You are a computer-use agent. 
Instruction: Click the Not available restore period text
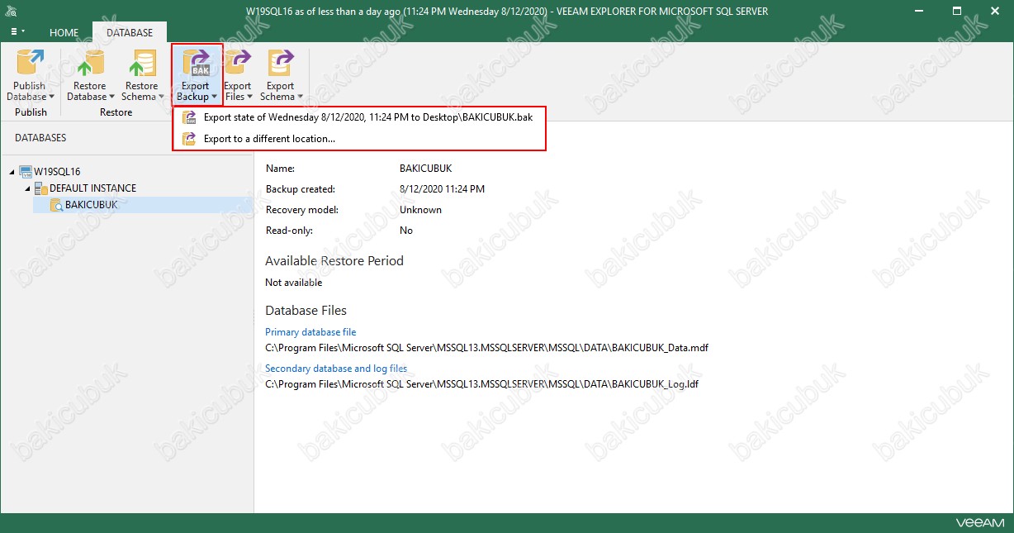pos(294,283)
